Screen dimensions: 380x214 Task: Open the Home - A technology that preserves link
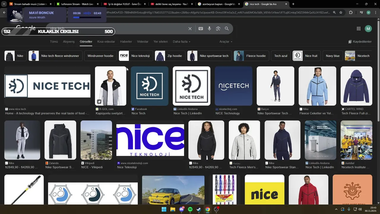[x=47, y=113]
